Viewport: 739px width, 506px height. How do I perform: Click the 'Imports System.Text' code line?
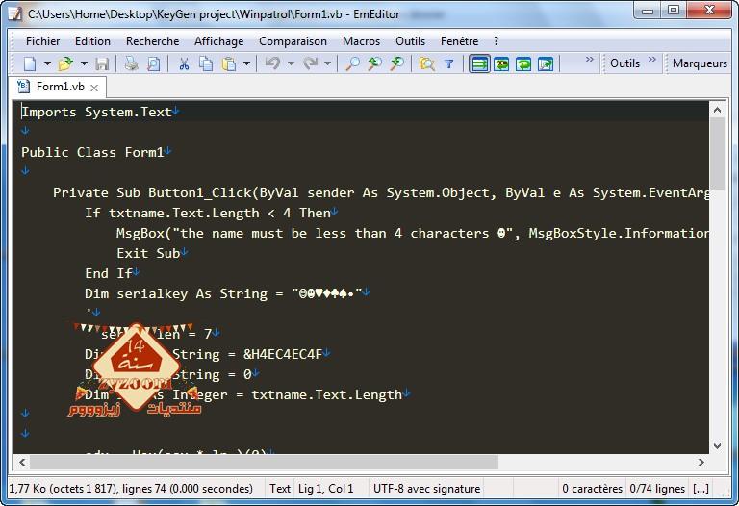coord(96,113)
